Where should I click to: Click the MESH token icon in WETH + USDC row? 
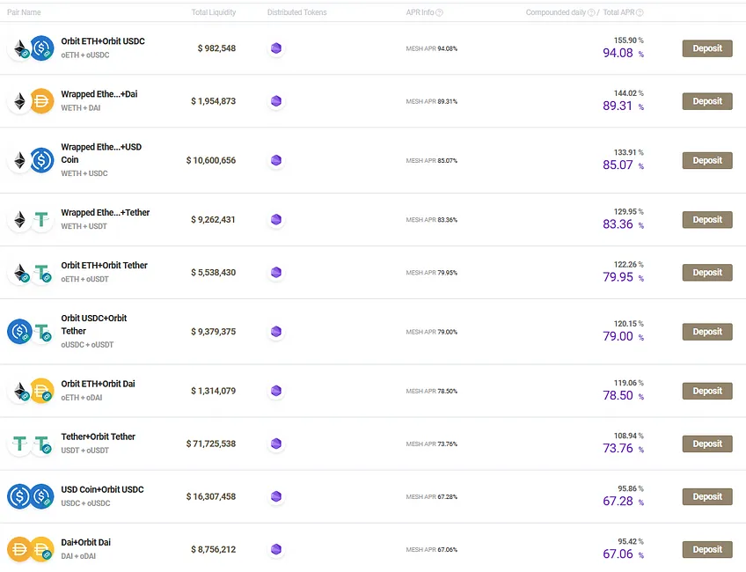click(x=276, y=160)
